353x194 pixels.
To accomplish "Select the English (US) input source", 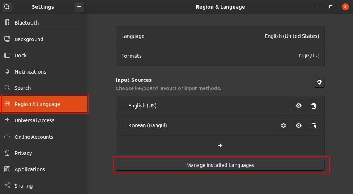I will tap(220, 106).
